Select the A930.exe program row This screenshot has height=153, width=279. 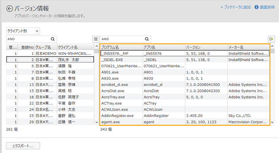pyautogui.click(x=185, y=78)
